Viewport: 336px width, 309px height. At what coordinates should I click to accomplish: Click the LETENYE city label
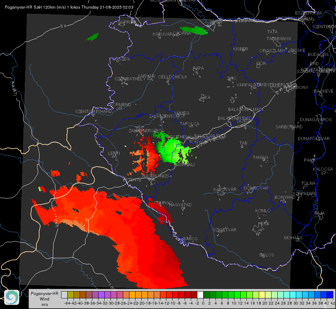[x=132, y=180]
